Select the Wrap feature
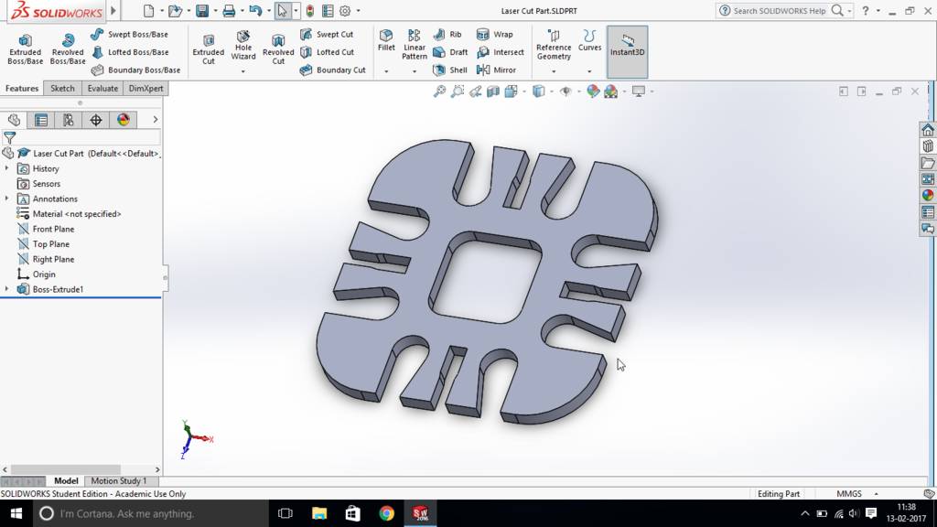 [x=495, y=34]
